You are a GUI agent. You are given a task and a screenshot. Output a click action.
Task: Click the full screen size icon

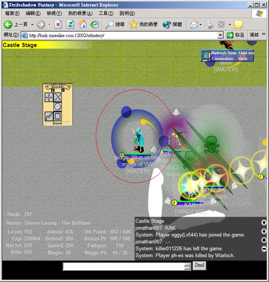(221, 24)
